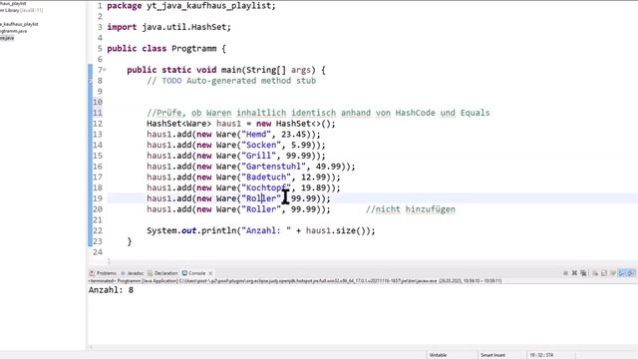Click the terminated Progtramm launch description line
Screen dimensions: 638x359
pos(295,281)
